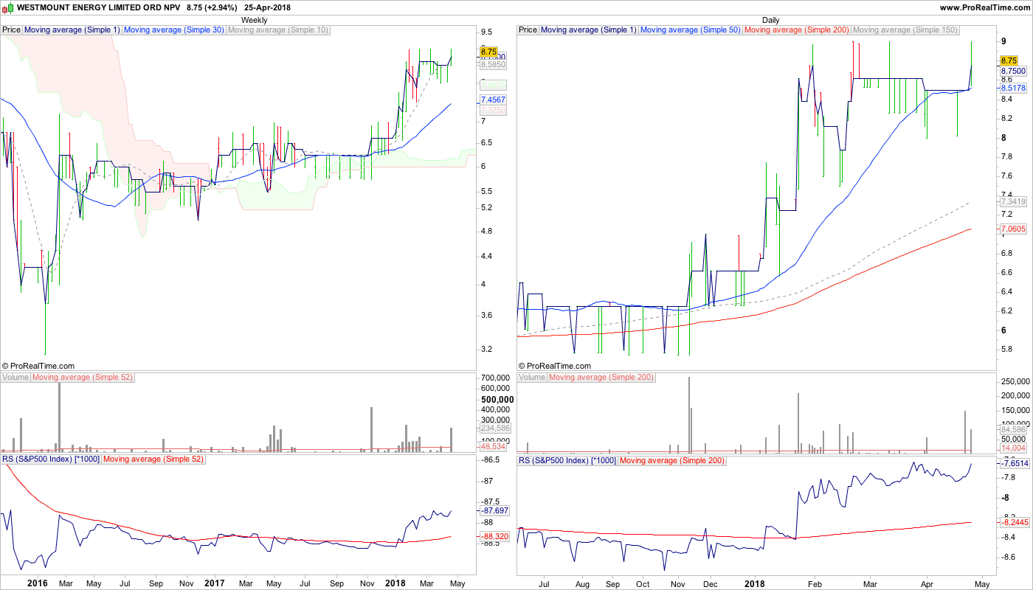Click the candlestick icon beside the stock title
The width and height of the screenshot is (1033, 590).
coord(8,7)
